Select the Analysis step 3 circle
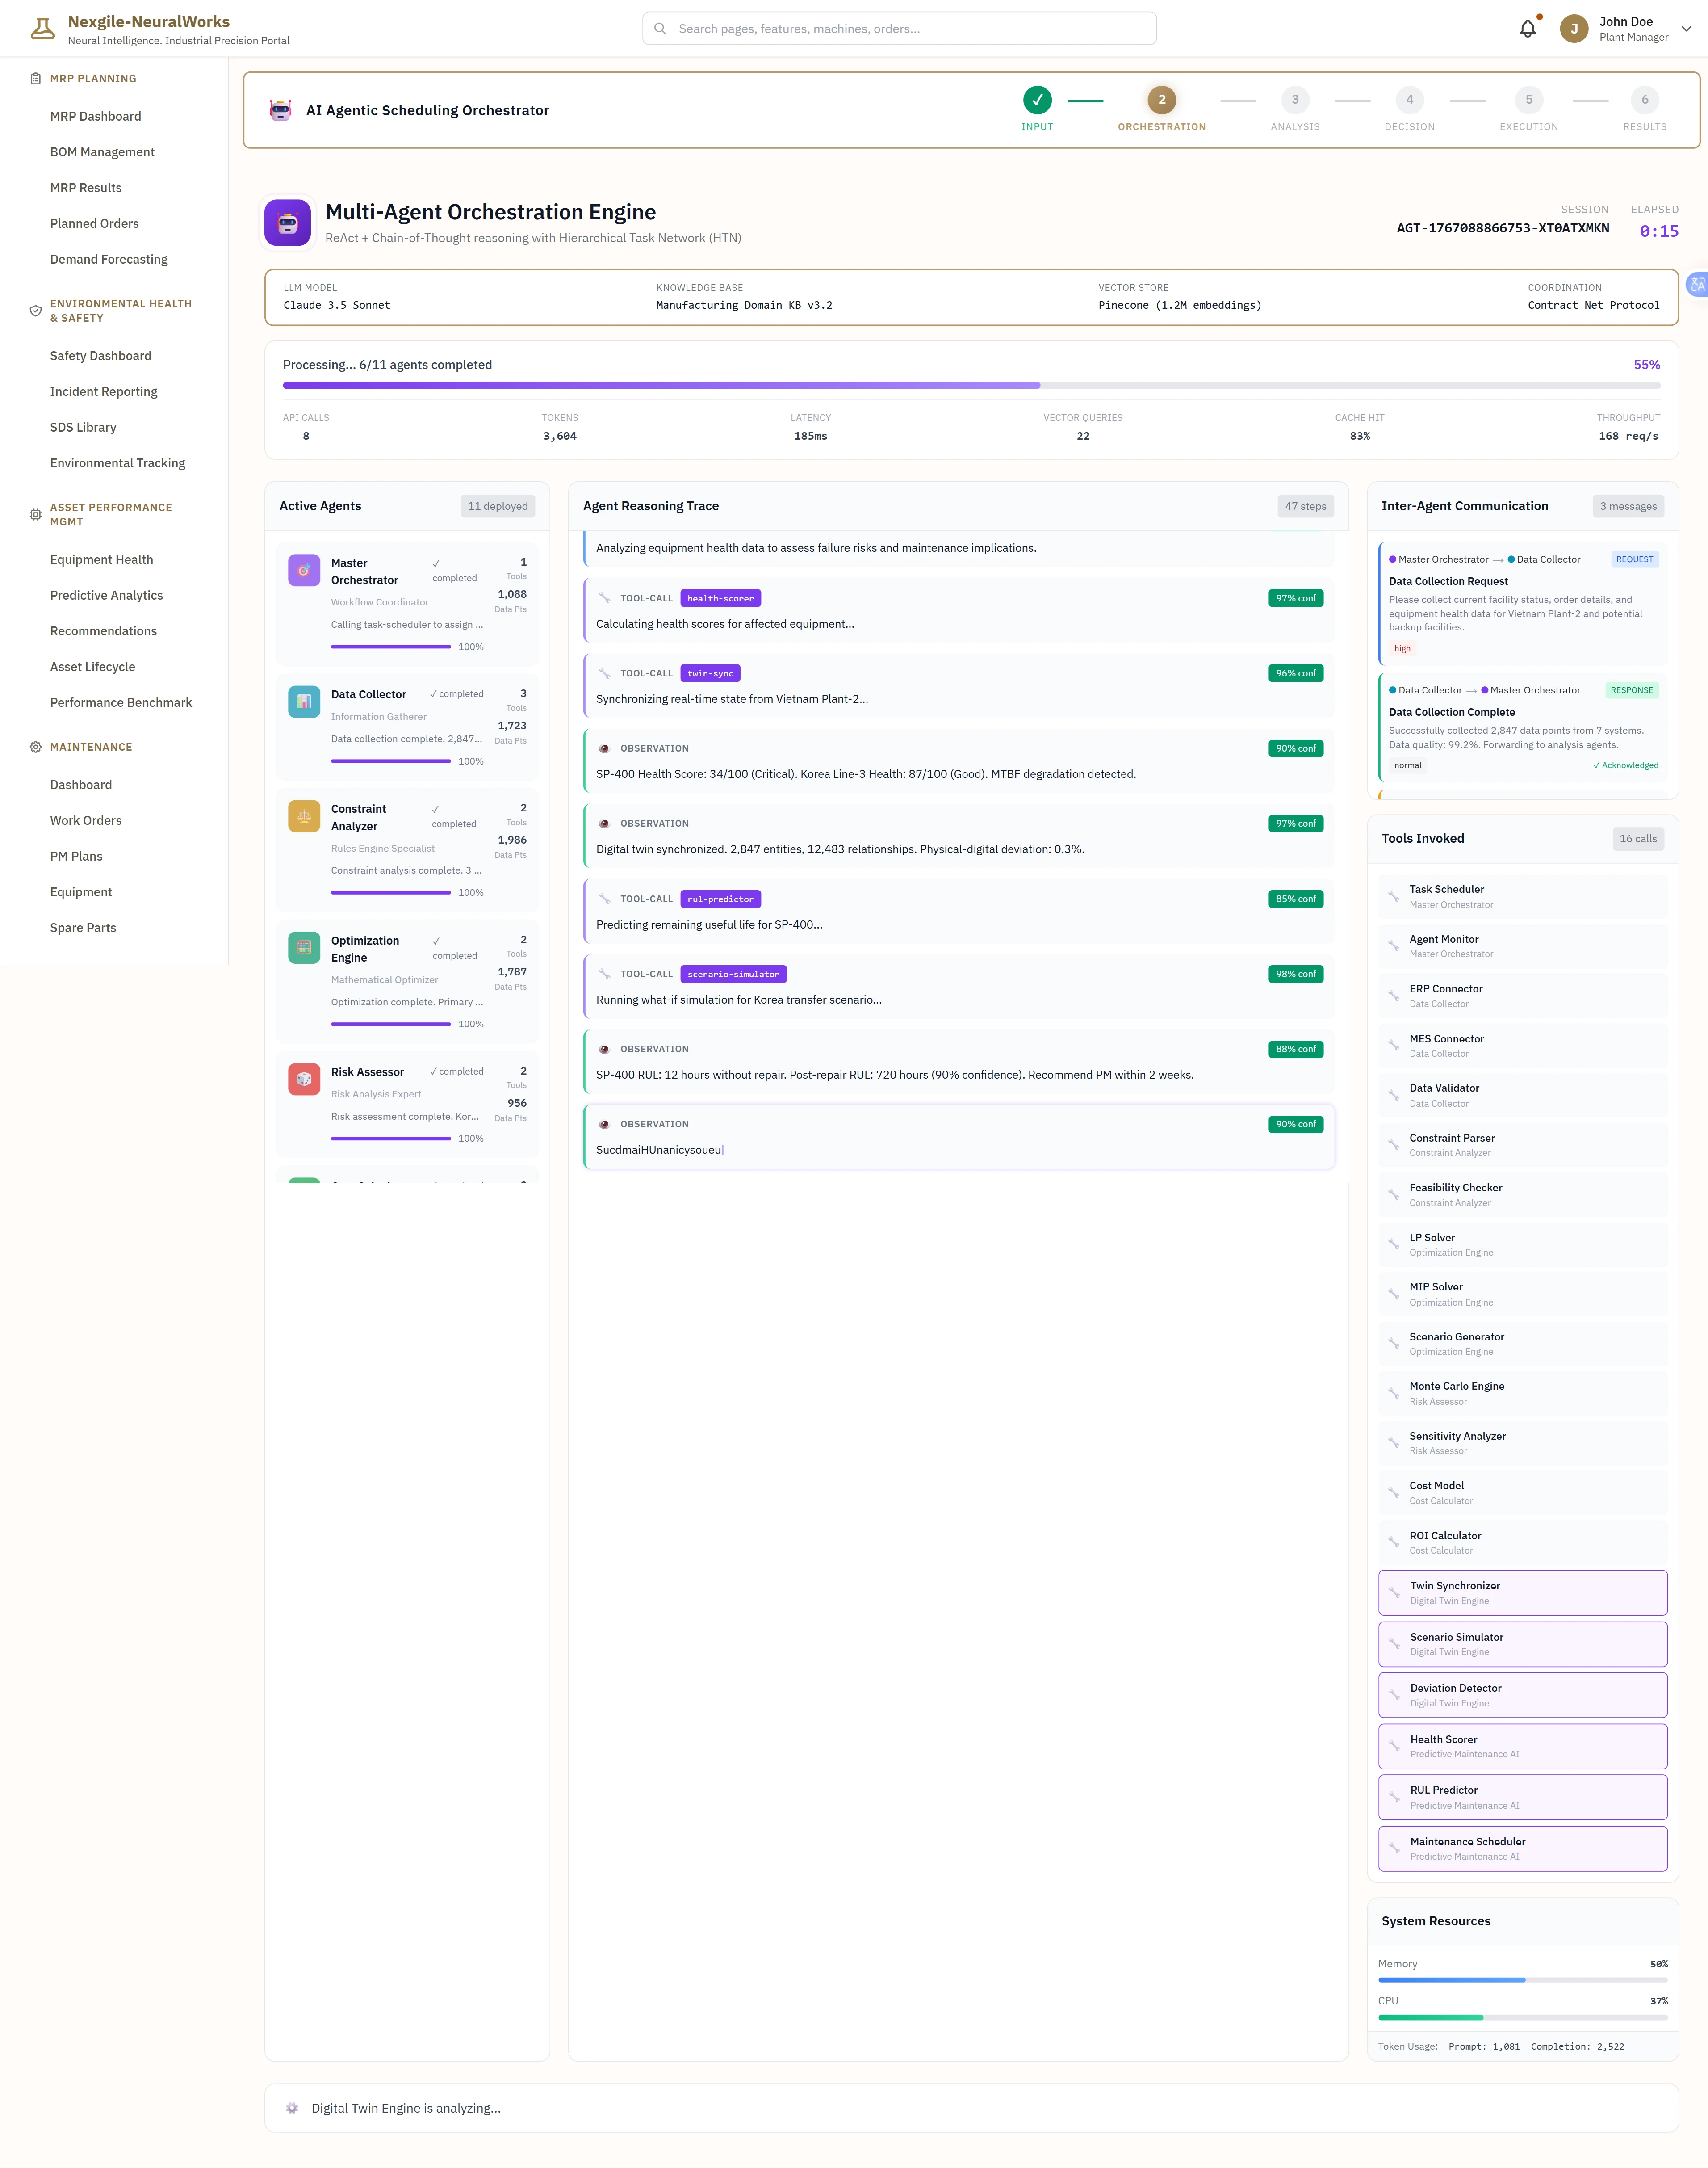Image resolution: width=1708 pixels, height=2168 pixels. (1295, 100)
